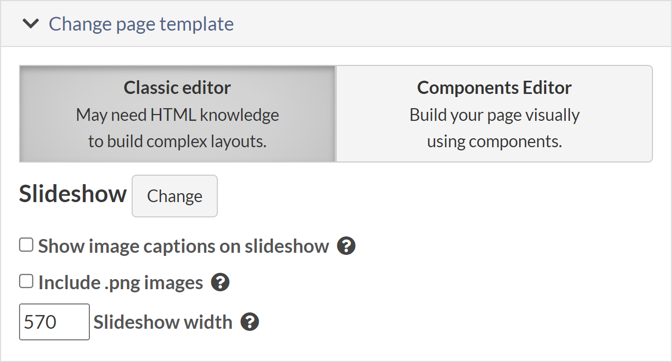Click the help bubble after Slideshow width label
The width and height of the screenshot is (672, 362).
click(251, 322)
